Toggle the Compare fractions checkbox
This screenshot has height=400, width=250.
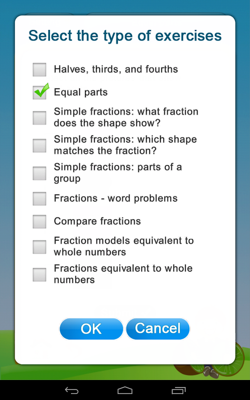pyautogui.click(x=39, y=221)
